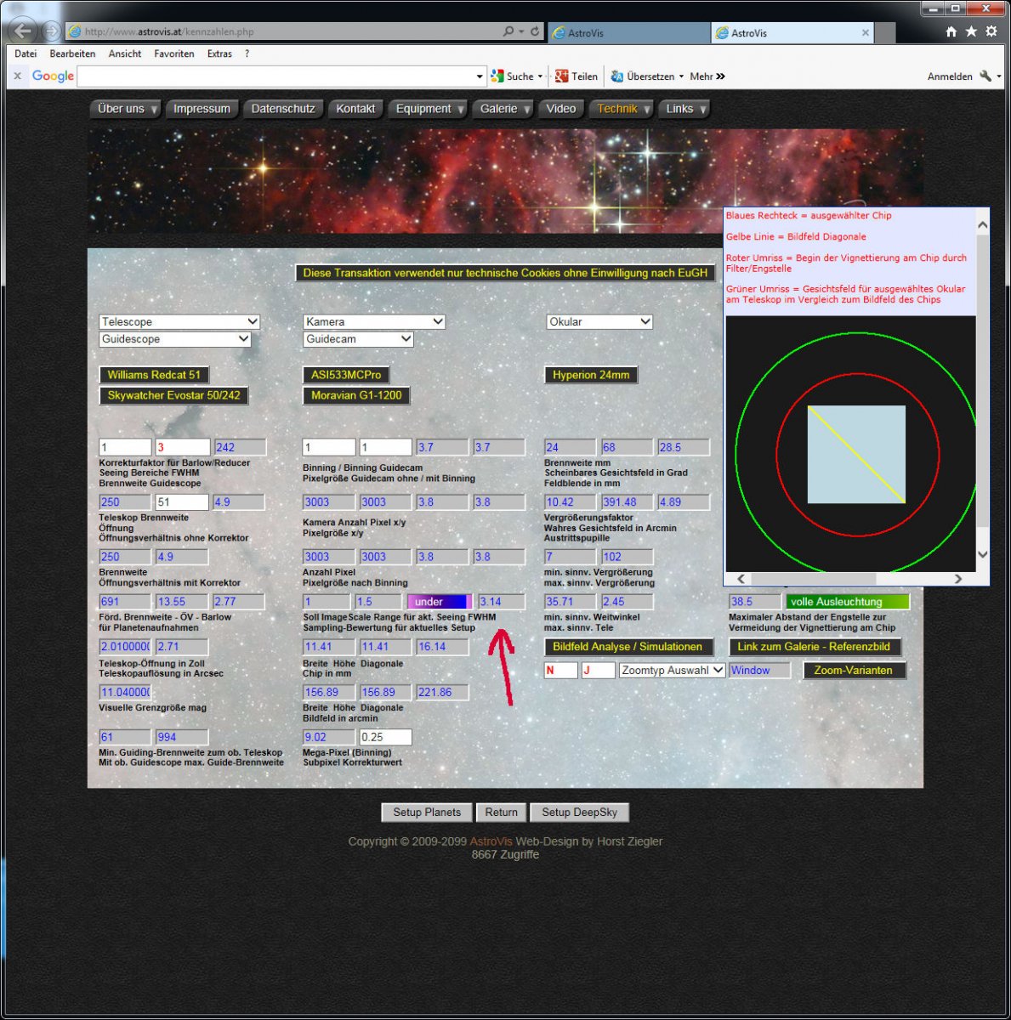Click the popup scrollbar down arrow
Image resolution: width=1011 pixels, height=1020 pixels.
pos(983,554)
